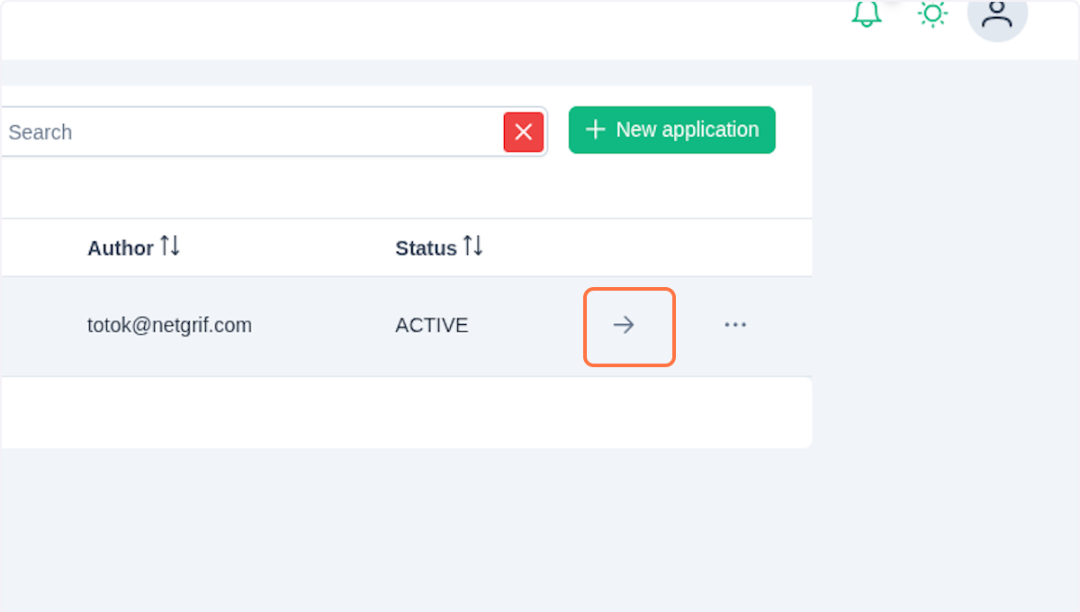The height and width of the screenshot is (612, 1080).
Task: Click the New application button
Action: click(x=671, y=130)
